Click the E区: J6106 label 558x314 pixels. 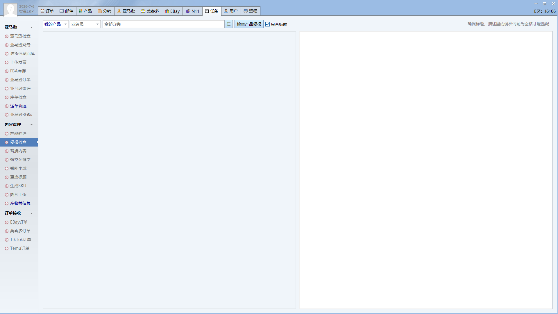[545, 11]
